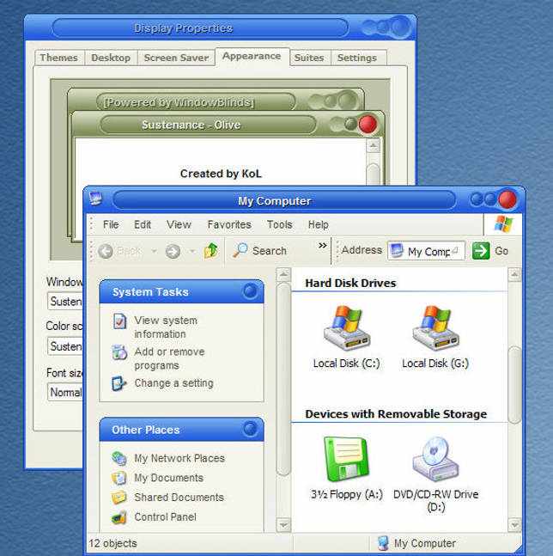Click the My Computer icon in status bar
This screenshot has height=556, width=553.
pyautogui.click(x=383, y=543)
